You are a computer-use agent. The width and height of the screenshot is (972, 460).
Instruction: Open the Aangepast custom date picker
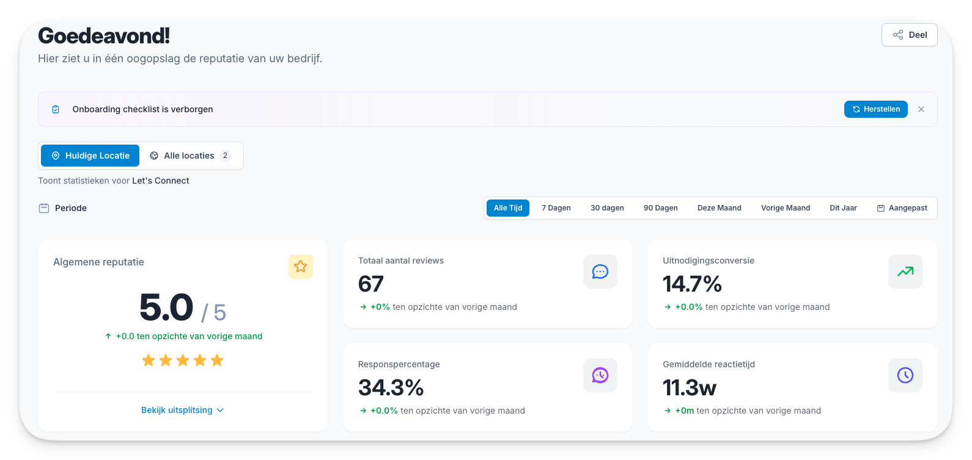(902, 208)
